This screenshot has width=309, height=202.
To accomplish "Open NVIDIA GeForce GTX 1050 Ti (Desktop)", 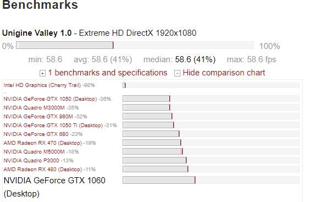I will [x=53, y=125].
